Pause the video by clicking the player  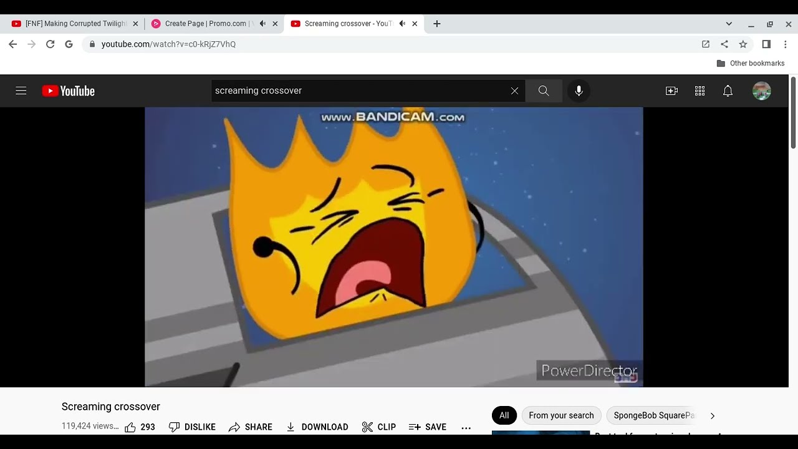(394, 247)
